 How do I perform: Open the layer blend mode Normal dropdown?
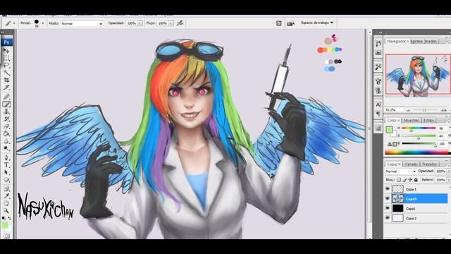pos(401,171)
